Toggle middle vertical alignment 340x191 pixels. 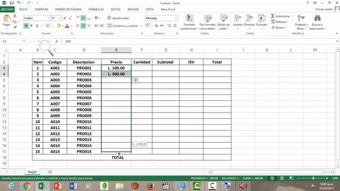point(83,18)
